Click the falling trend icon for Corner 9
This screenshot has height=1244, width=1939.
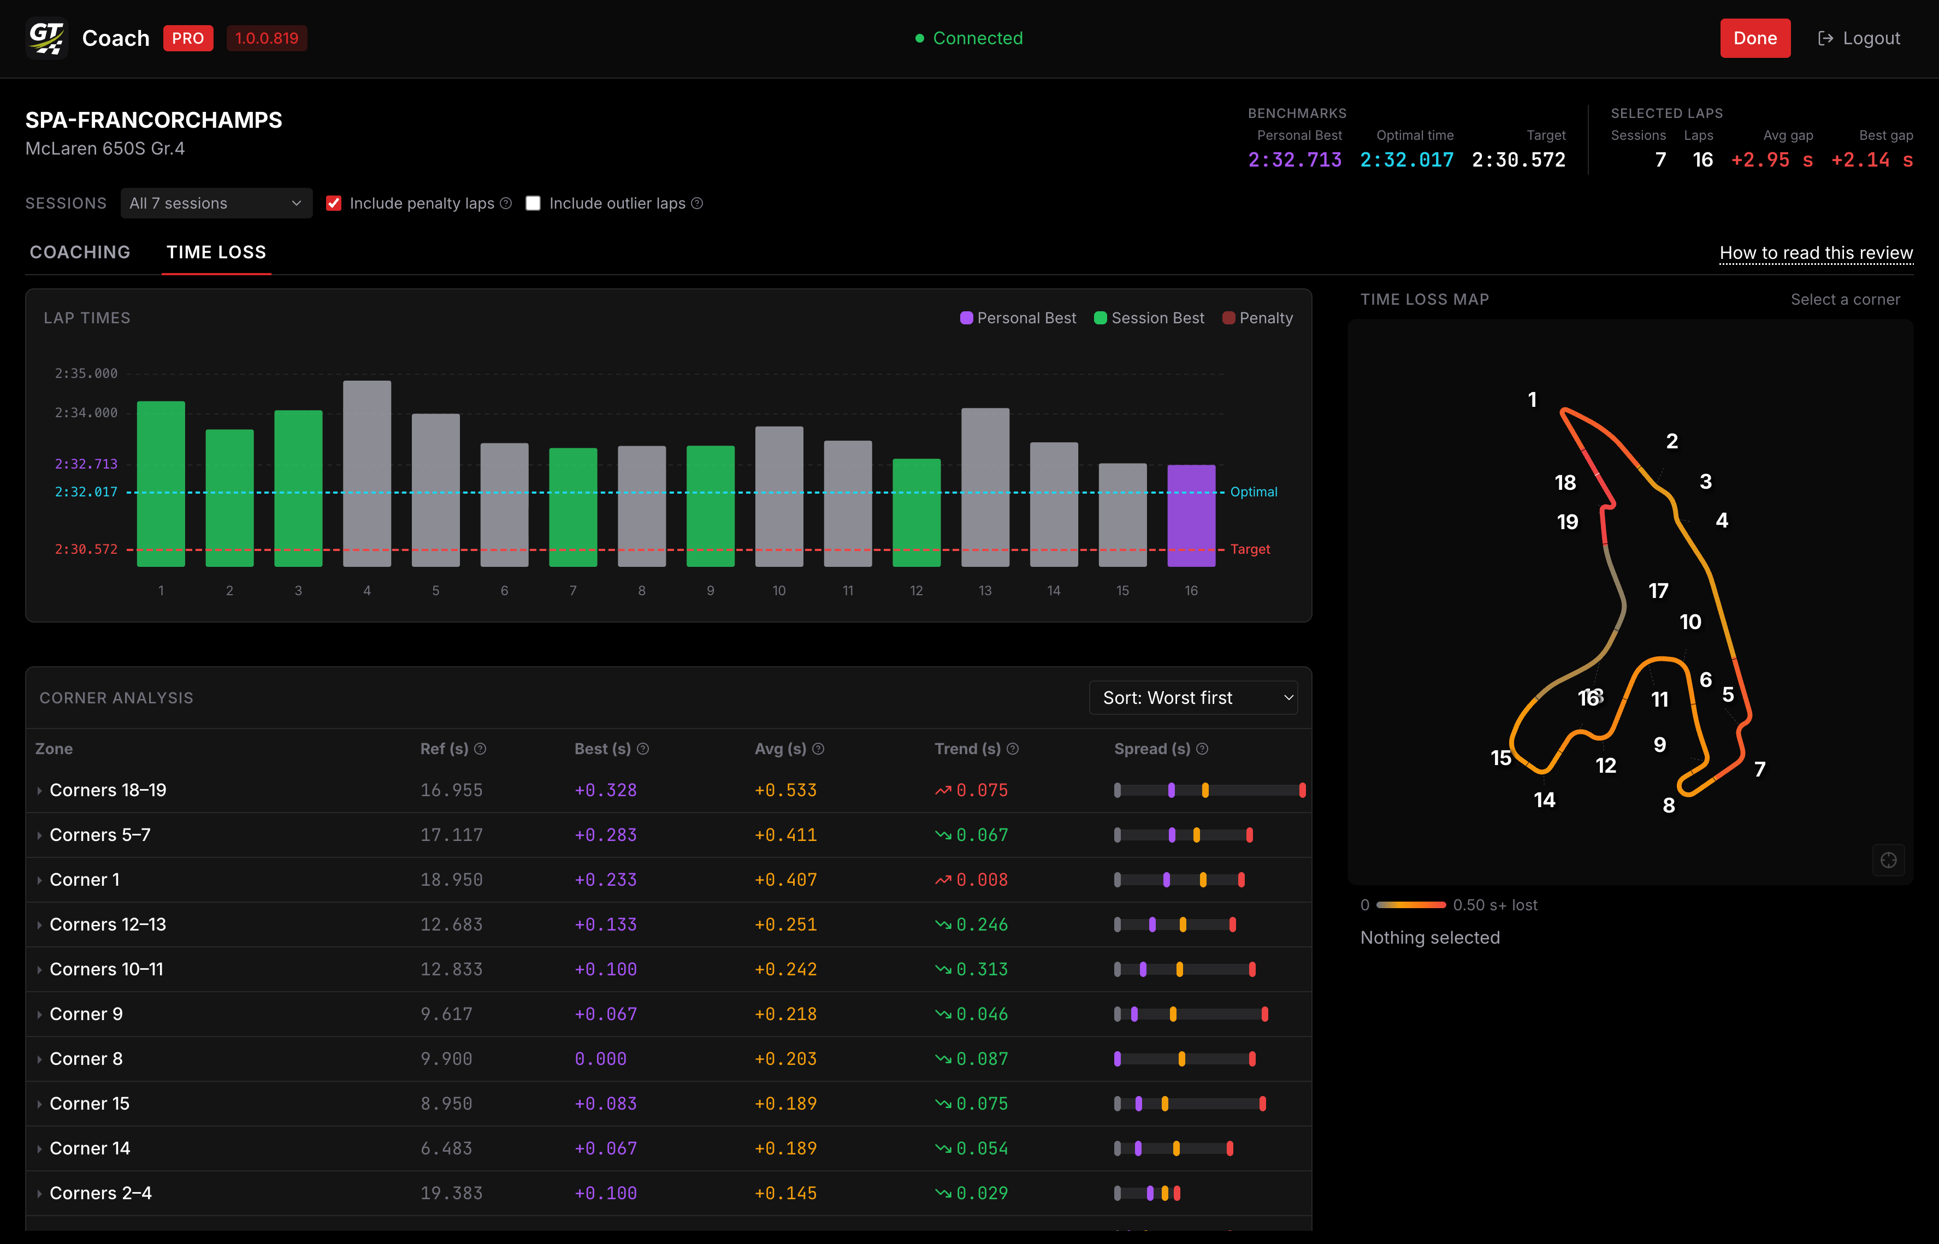943,1015
